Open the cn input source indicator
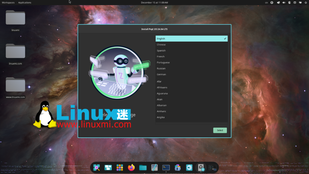 tap(266, 3)
